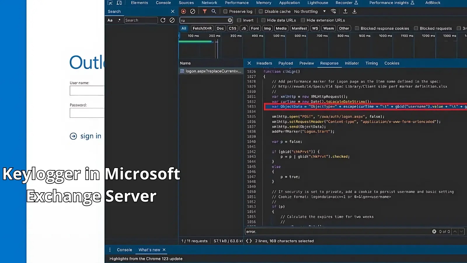The height and width of the screenshot is (263, 467).
Task: Export HAR file download icon
Action: tap(354, 11)
